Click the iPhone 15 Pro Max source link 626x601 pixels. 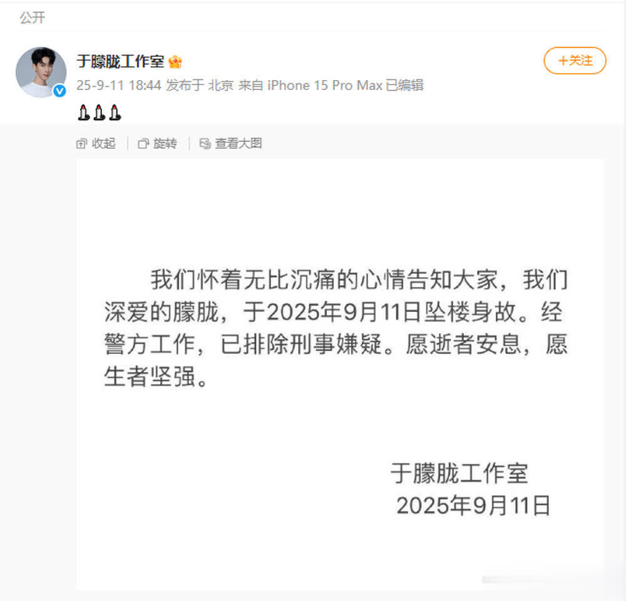click(x=325, y=85)
